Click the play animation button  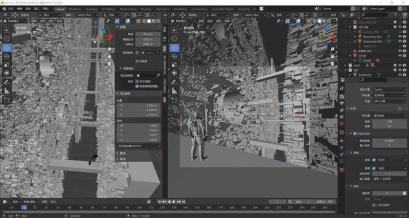[x=174, y=202]
